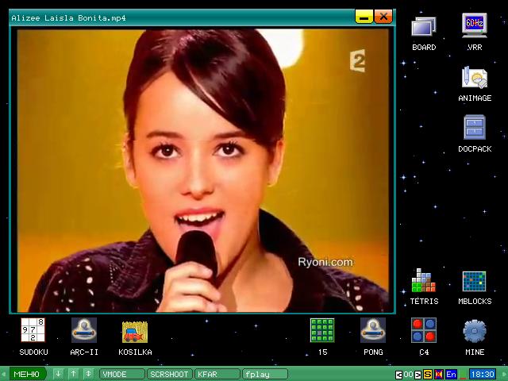The width and height of the screenshot is (508, 381).
Task: Open the ANIMAGE image editor icon
Action: click(x=475, y=78)
